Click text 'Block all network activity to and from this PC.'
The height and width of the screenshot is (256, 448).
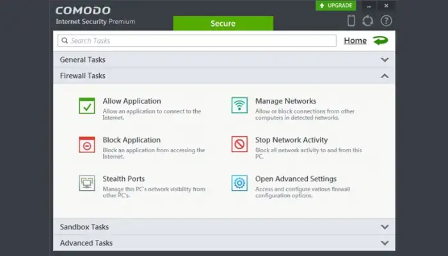308,153
